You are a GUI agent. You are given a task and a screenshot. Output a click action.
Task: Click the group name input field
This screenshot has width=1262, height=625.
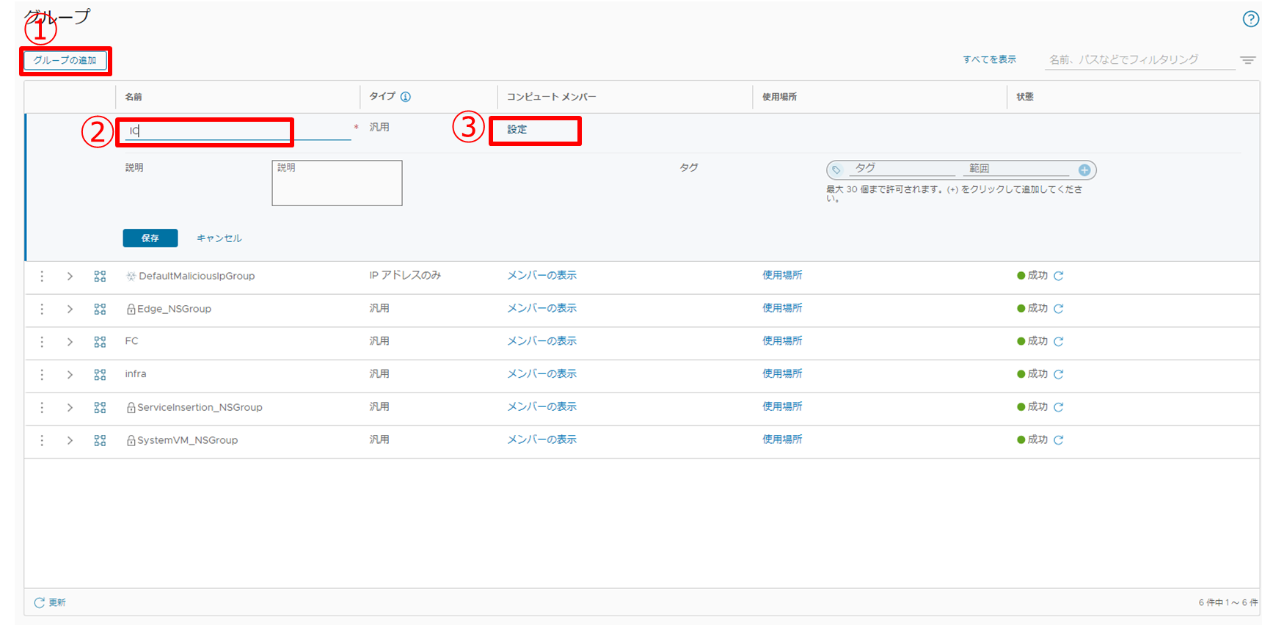pos(236,131)
